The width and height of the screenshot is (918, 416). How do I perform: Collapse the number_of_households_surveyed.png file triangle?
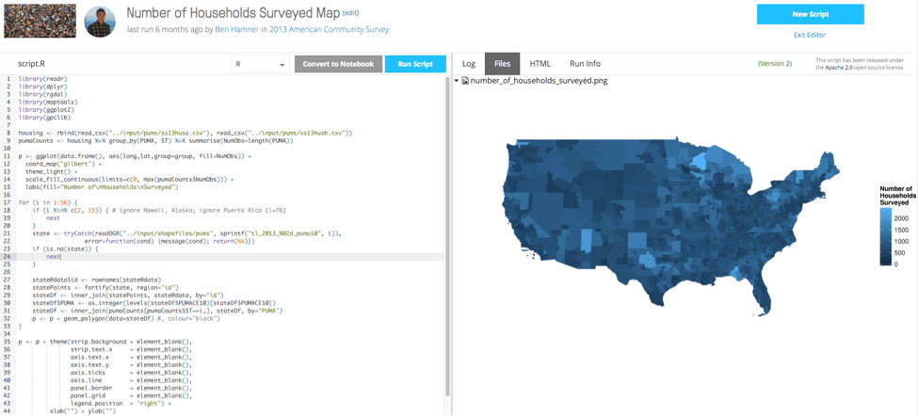[x=457, y=81]
